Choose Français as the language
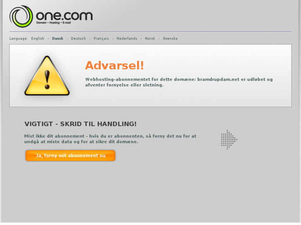Viewport: 301px width, 225px height. tap(101, 38)
